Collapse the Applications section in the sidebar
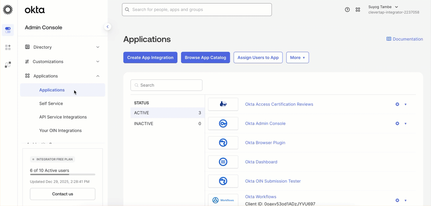 [98, 76]
